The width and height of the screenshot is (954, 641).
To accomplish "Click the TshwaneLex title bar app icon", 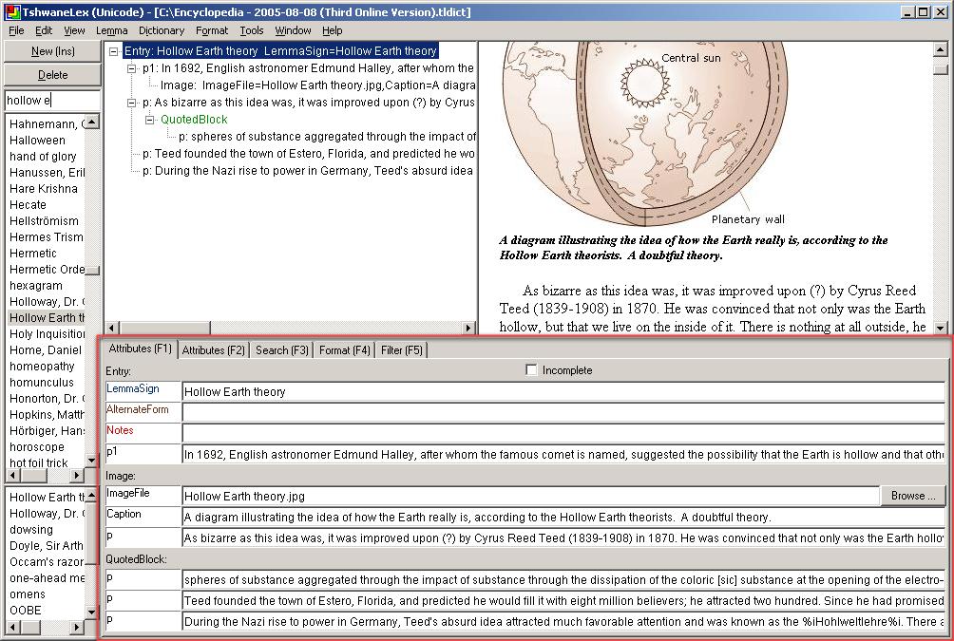I will coord(11,11).
